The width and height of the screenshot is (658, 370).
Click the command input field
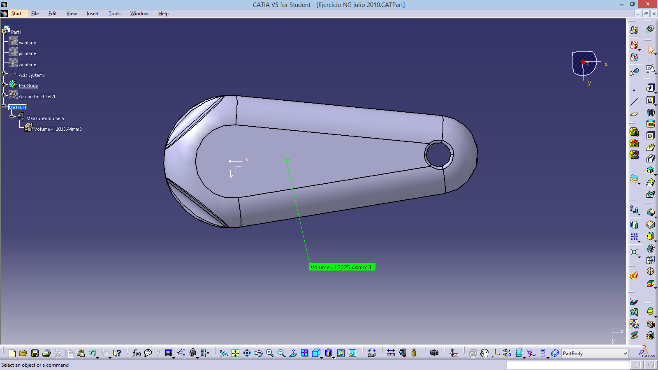pos(568,365)
